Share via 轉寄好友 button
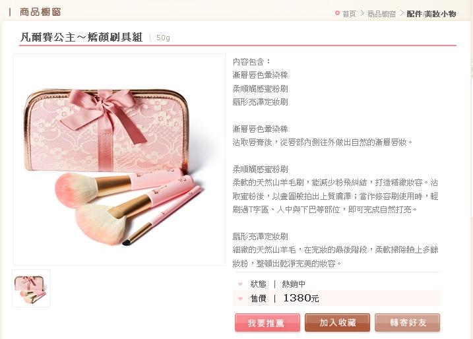 pyautogui.click(x=407, y=323)
